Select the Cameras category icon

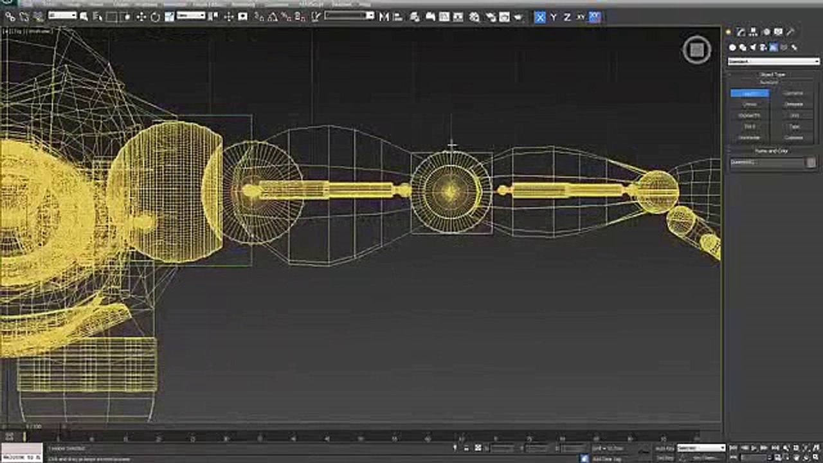[x=763, y=47]
